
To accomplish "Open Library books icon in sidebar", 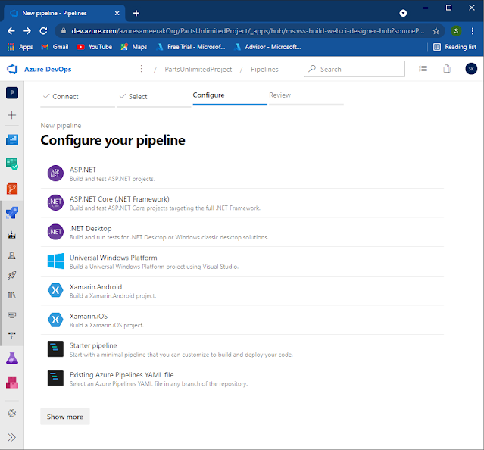I will tap(12, 295).
